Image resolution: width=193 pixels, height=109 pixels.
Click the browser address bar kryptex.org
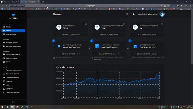[x=18, y=6]
